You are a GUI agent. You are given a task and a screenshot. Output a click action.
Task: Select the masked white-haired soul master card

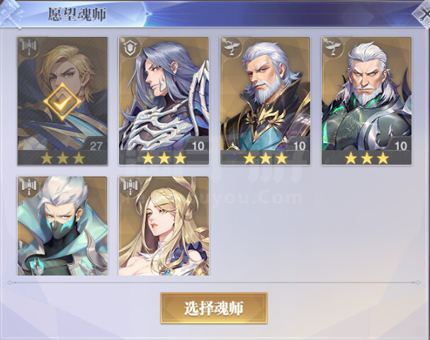point(62,226)
